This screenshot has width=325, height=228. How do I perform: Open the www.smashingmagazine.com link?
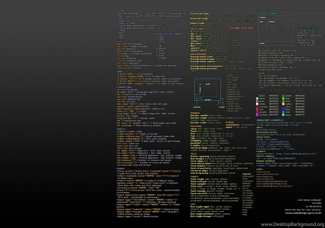pyautogui.click(x=272, y=181)
